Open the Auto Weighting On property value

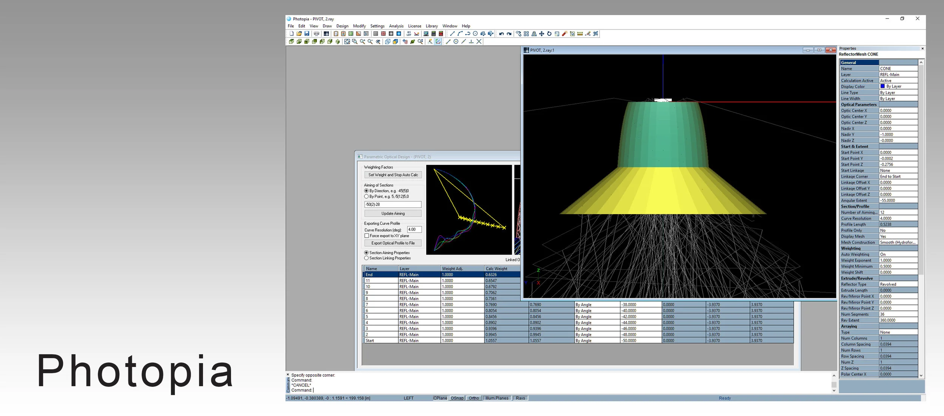click(898, 254)
